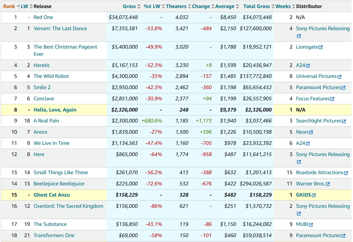Sort by the Release column header
This screenshot has height=242, width=353.
(43, 6)
